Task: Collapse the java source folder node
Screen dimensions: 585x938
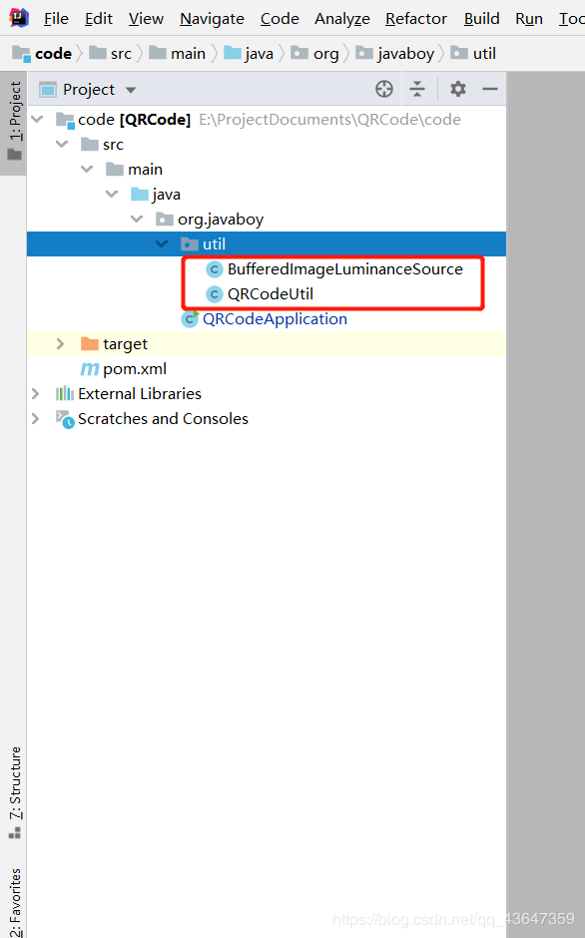Action: point(112,194)
